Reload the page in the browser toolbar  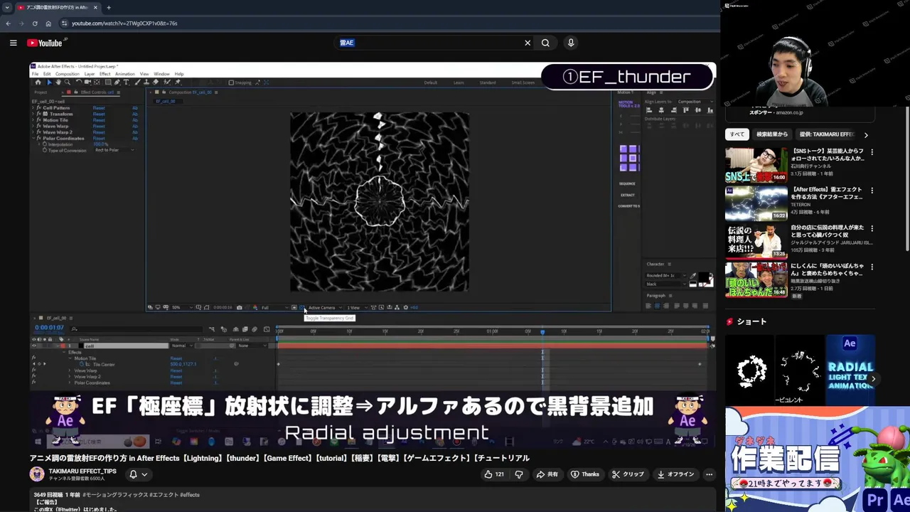[35, 23]
